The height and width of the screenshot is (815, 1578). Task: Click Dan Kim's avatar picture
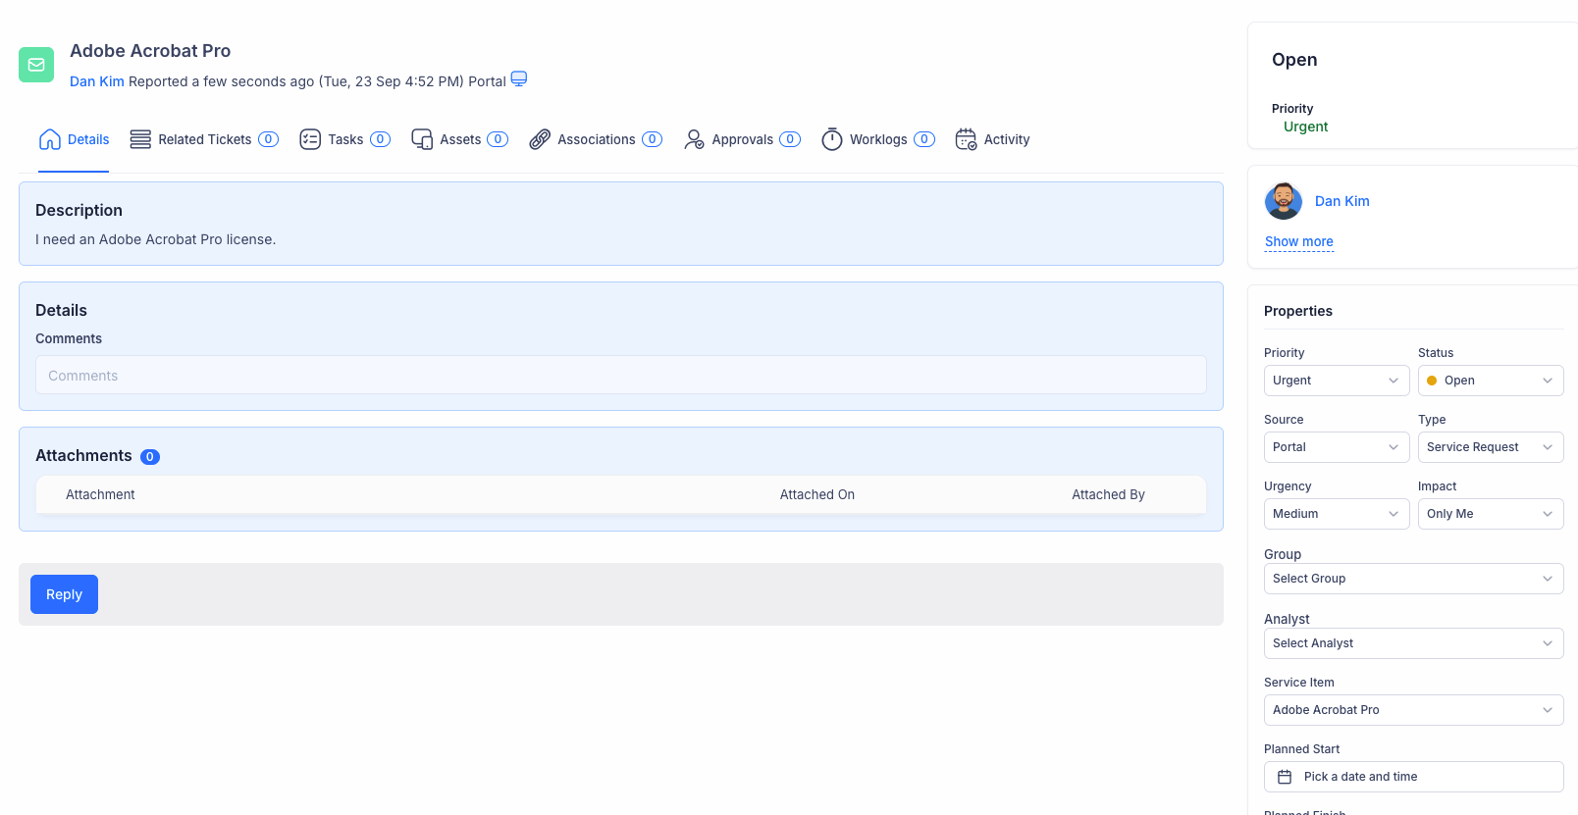tap(1284, 201)
